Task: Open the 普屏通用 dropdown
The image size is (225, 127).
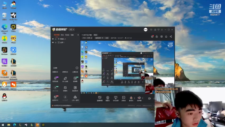Action: (x=99, y=38)
